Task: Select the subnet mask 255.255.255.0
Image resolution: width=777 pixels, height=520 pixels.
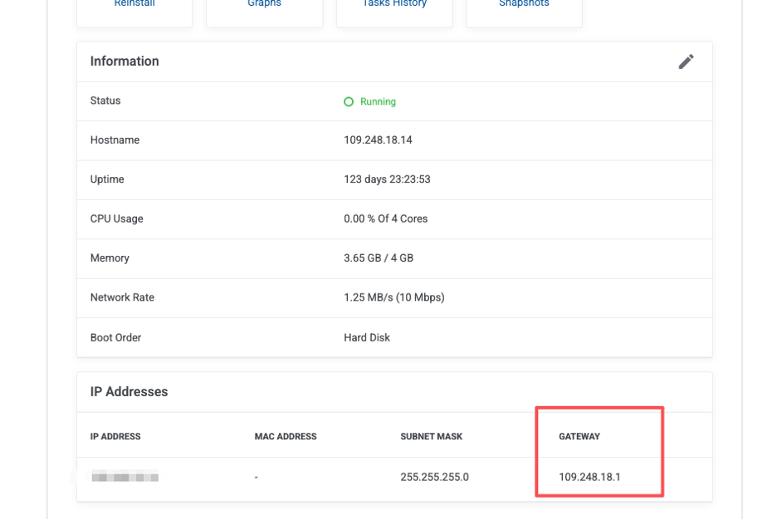Action: (434, 478)
